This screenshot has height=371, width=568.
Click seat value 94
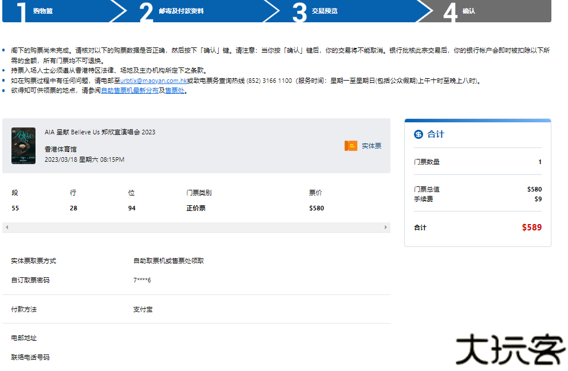[132, 208]
